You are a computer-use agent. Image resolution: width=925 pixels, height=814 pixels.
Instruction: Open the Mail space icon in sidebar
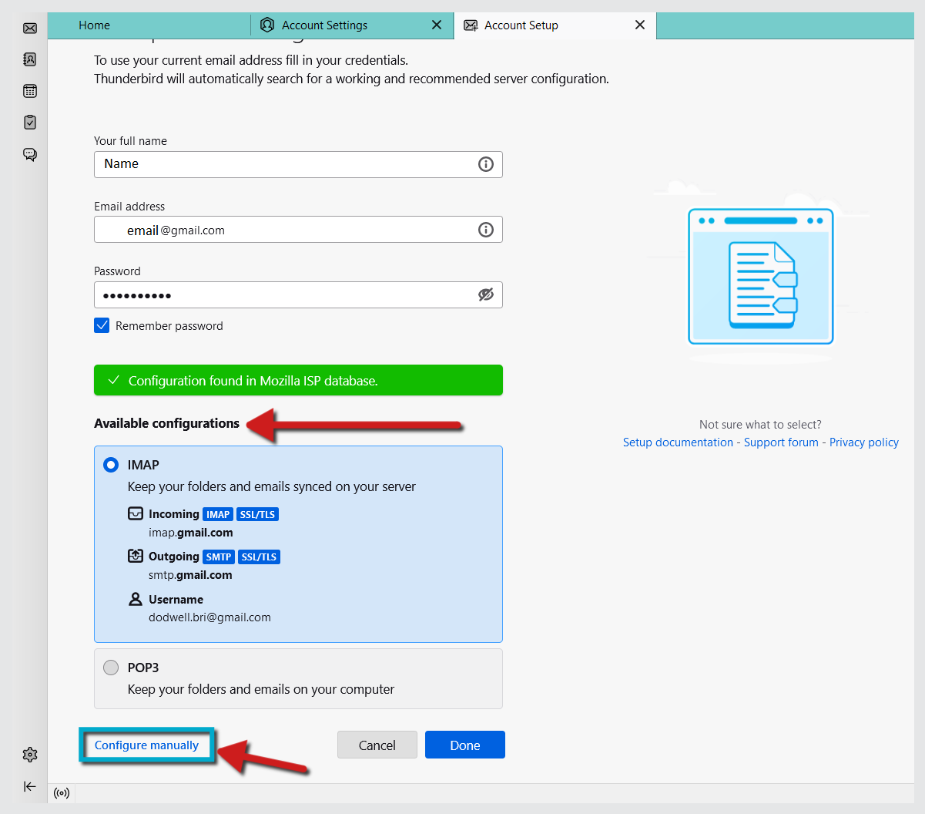coord(30,29)
